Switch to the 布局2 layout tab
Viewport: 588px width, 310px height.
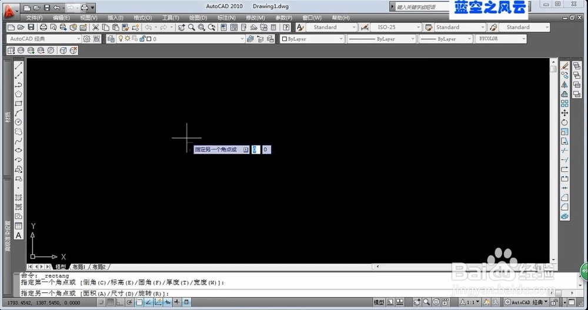[99, 267]
